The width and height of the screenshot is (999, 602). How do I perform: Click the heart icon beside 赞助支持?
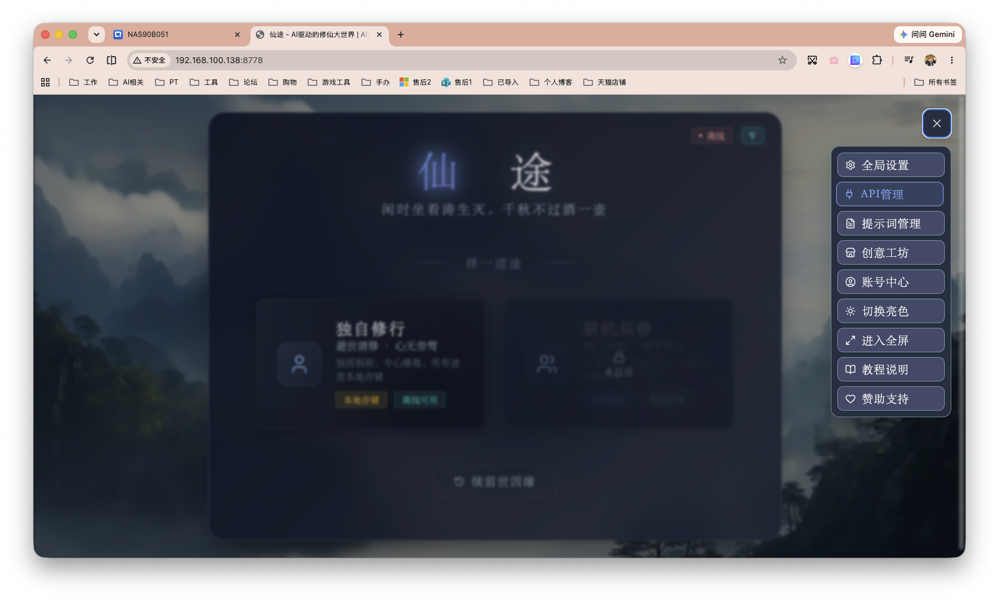[x=850, y=399]
